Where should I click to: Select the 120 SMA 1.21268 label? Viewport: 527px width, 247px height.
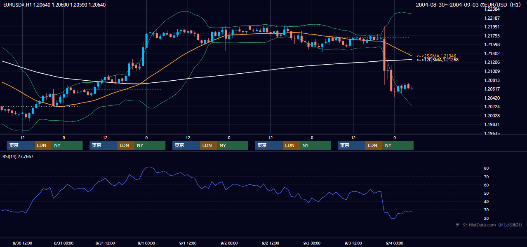[438, 60]
